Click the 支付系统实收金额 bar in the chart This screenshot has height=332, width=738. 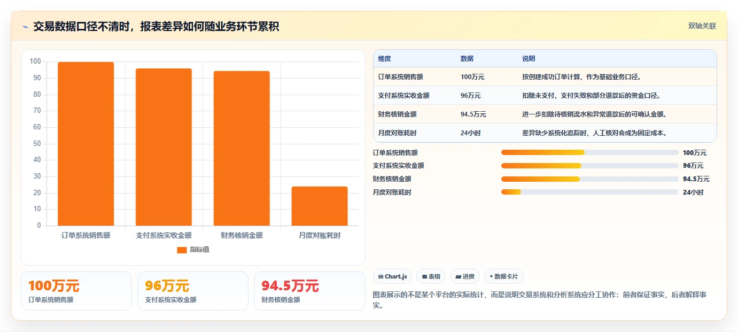click(164, 147)
